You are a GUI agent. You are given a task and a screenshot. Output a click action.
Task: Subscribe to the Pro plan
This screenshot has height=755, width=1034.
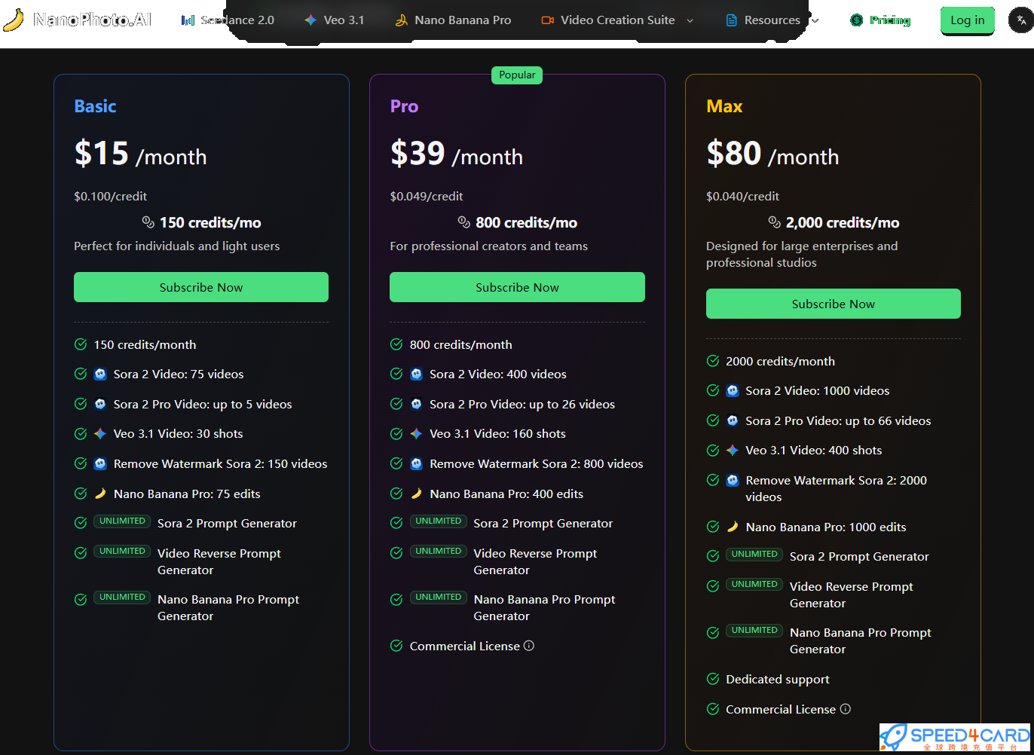pyautogui.click(x=517, y=287)
